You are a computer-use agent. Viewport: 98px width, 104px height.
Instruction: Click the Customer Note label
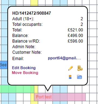[x=27, y=52]
